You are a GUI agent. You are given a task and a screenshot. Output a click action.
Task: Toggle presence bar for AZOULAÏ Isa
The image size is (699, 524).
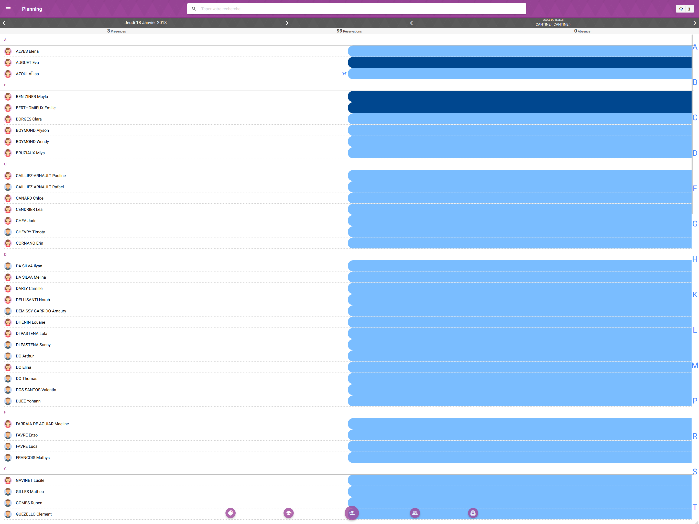point(519,74)
